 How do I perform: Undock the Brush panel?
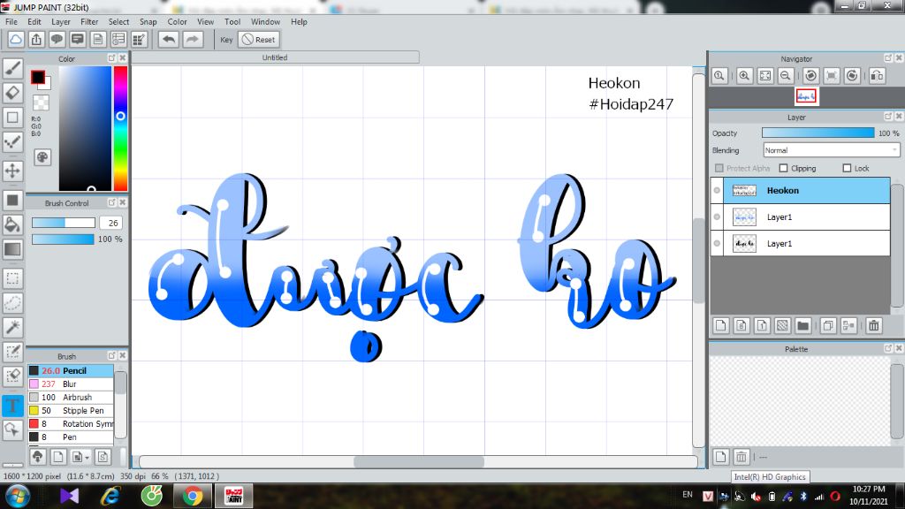(x=111, y=355)
